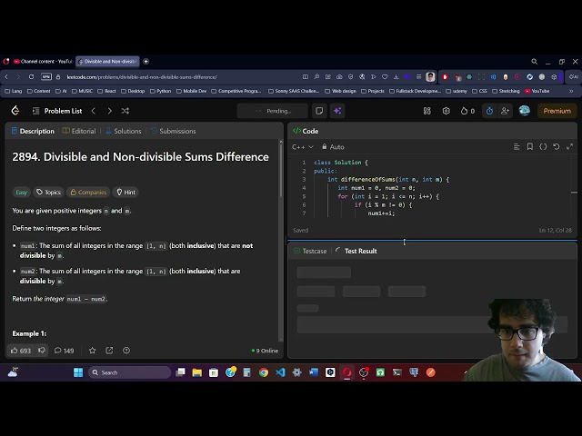This screenshot has width=582, height=436.
Task: Open the Python bookmarks folder
Action: (x=160, y=91)
